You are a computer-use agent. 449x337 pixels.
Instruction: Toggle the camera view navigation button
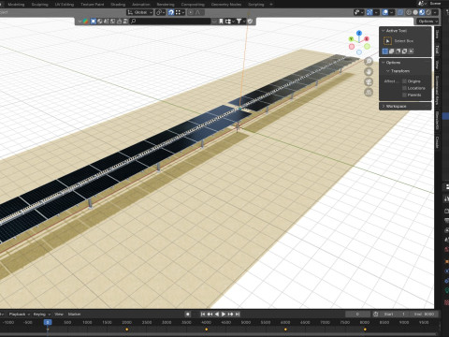point(369,81)
